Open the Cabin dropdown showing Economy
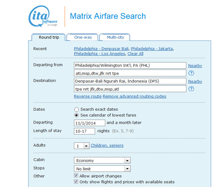The height and width of the screenshot is (187, 221). click(x=102, y=160)
